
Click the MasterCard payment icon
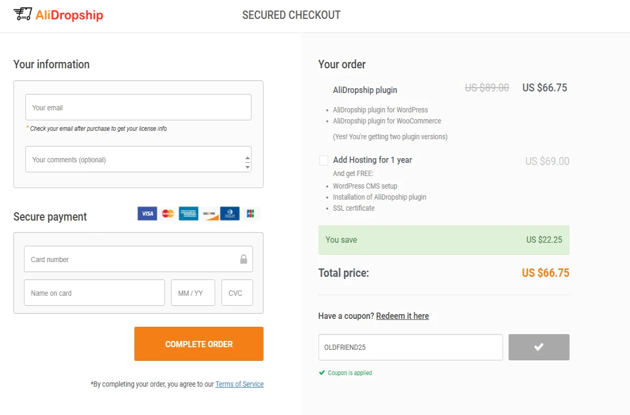point(167,213)
